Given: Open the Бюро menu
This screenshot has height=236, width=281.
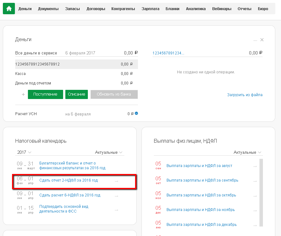Looking at the screenshot, I should coord(263,9).
